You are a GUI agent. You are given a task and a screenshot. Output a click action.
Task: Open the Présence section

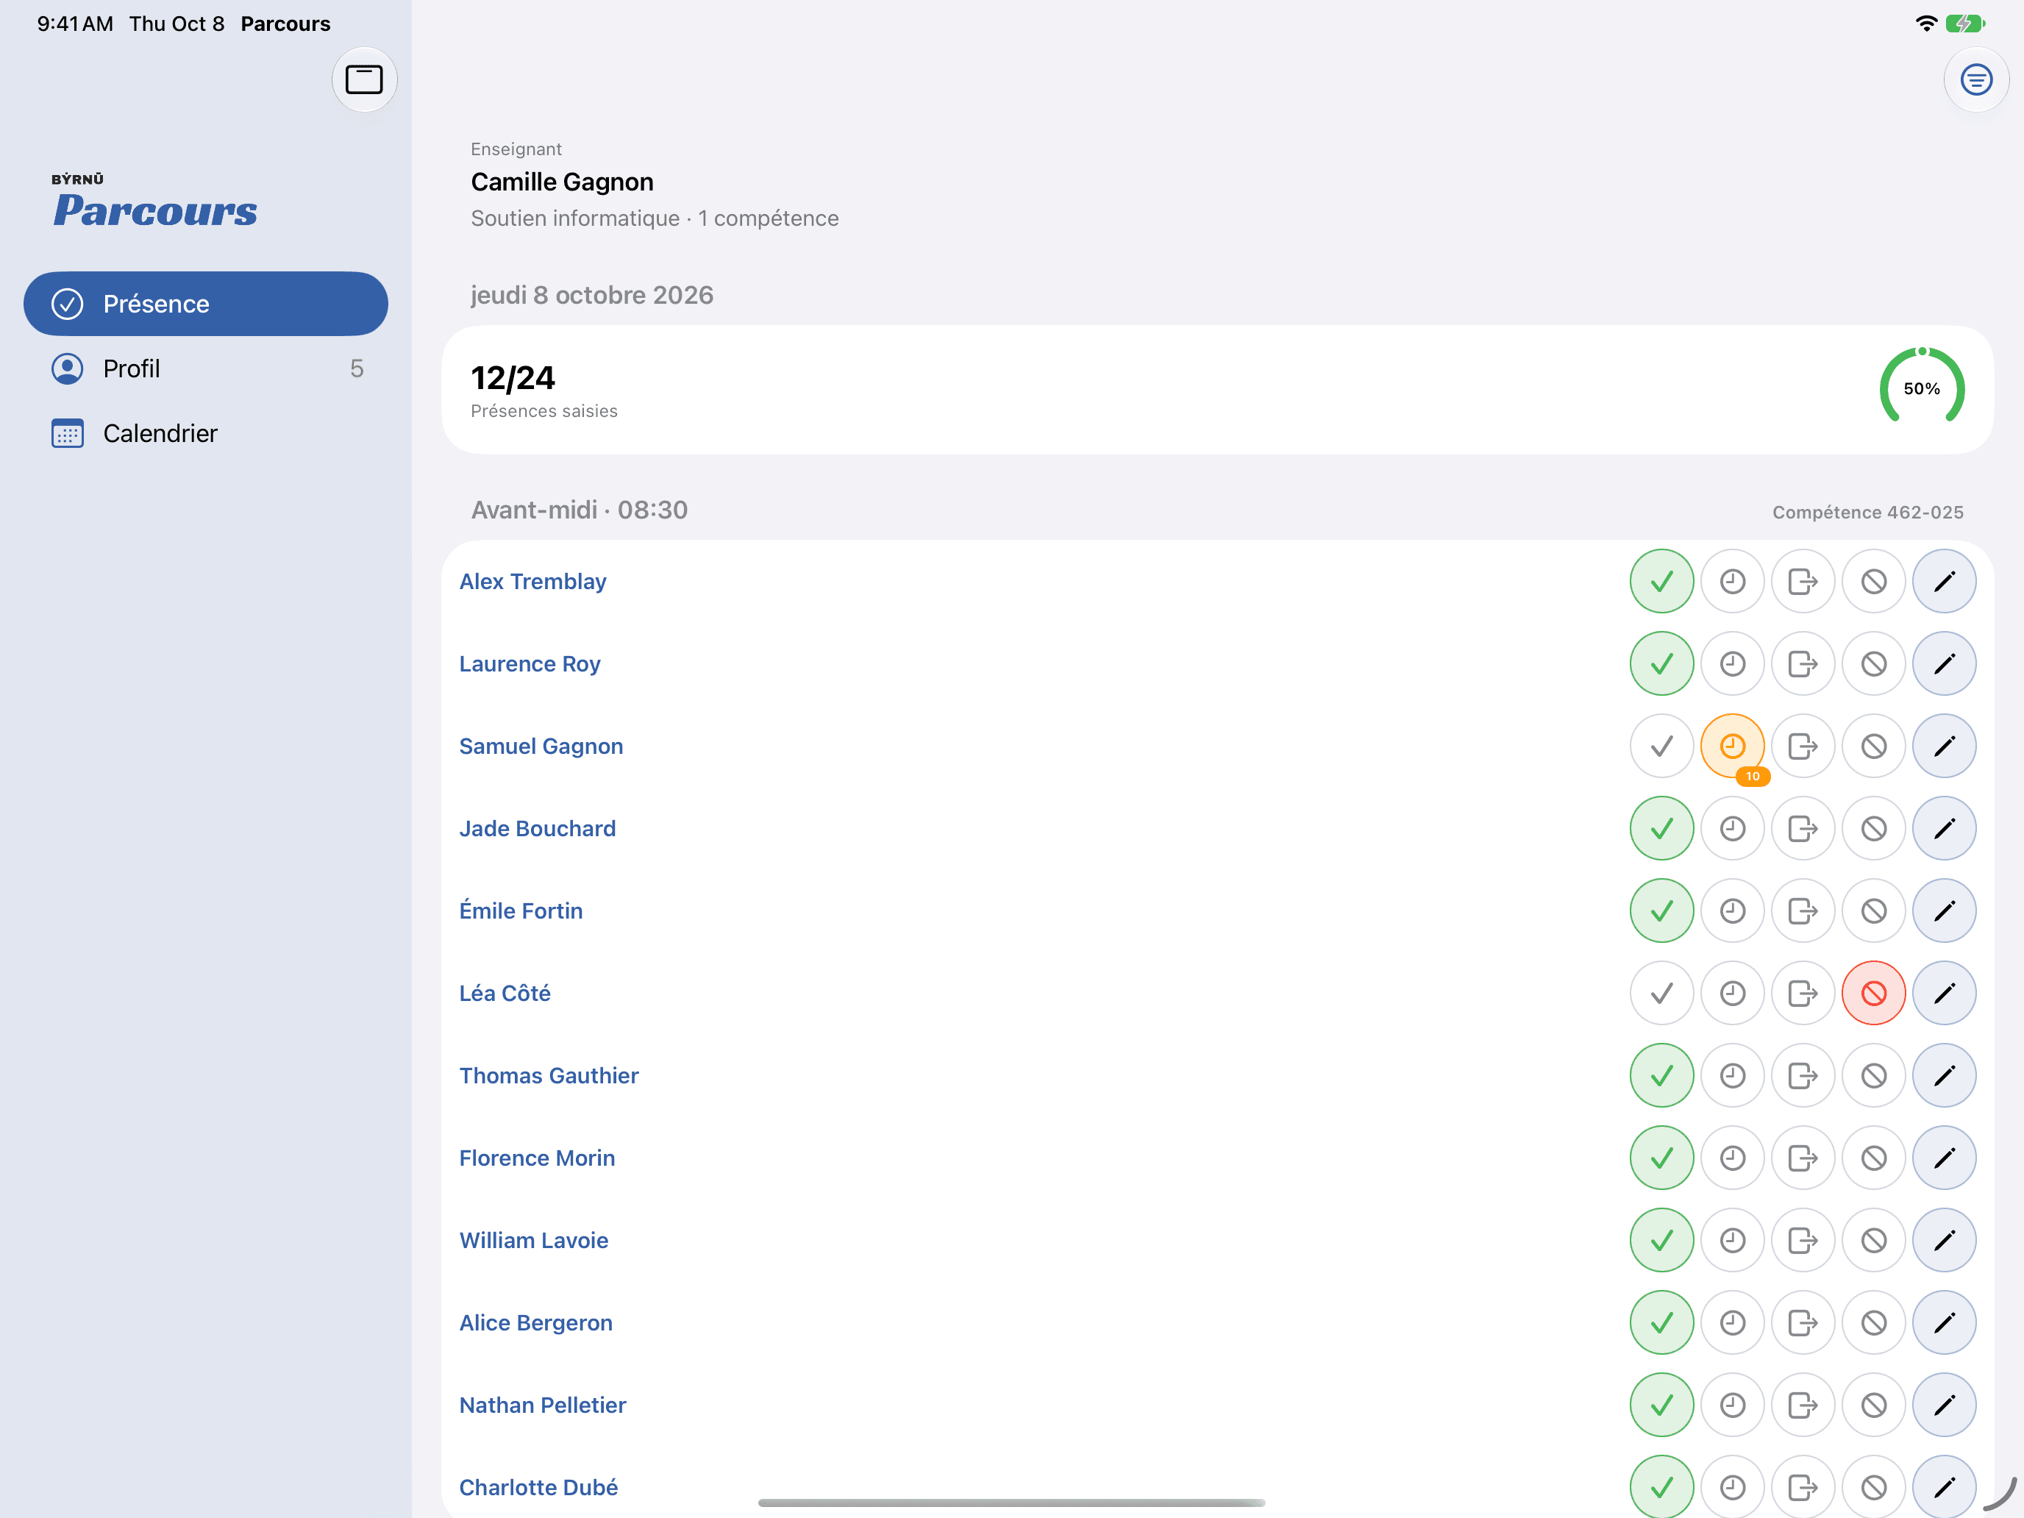point(206,304)
